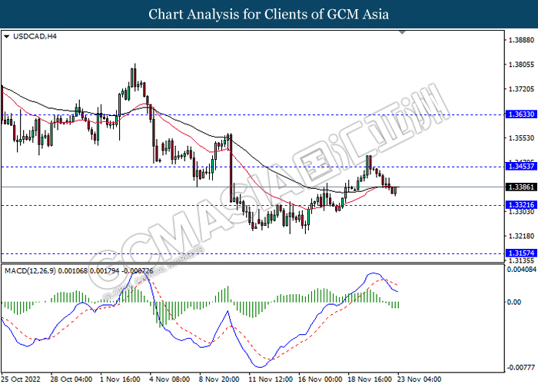The height and width of the screenshot is (384, 538).
Task: Click the chart shift triangle marker at top
Action: [x=402, y=32]
